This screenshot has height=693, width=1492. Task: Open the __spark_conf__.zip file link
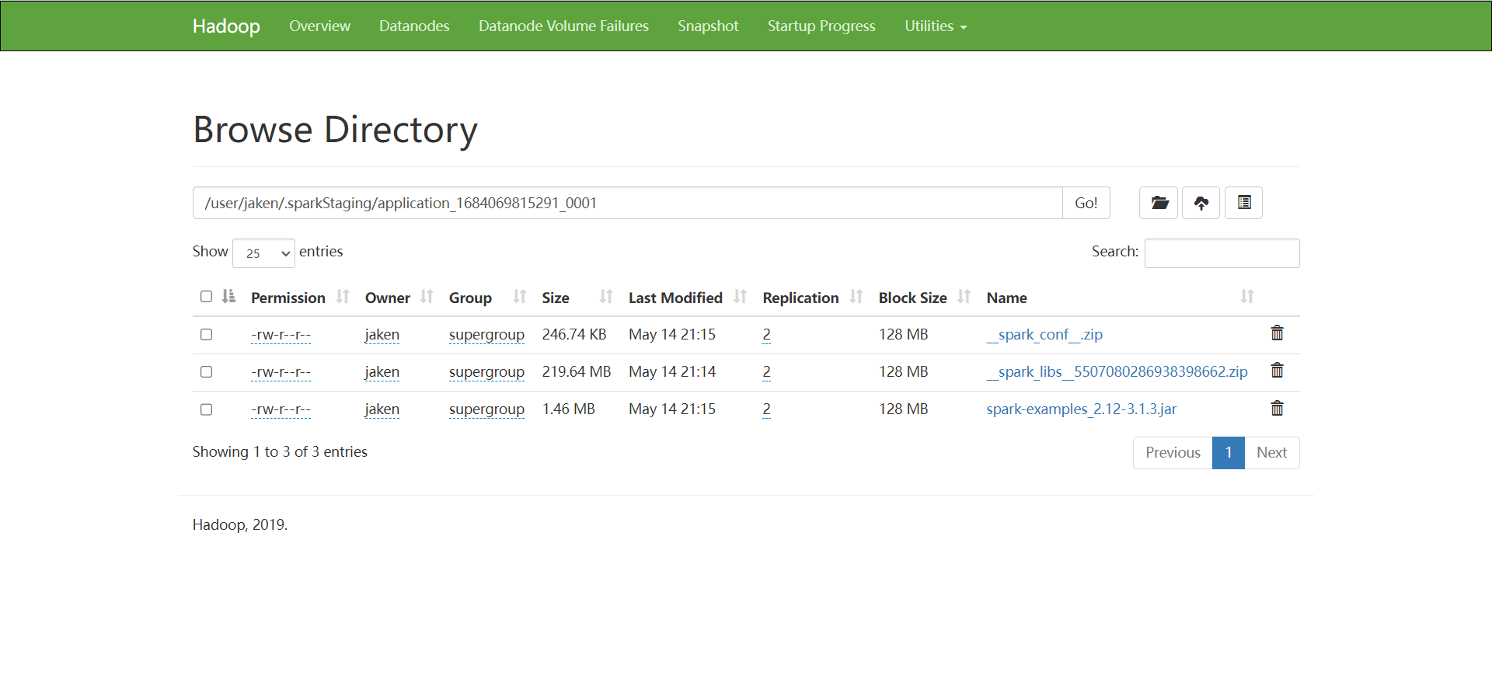[x=1044, y=334]
